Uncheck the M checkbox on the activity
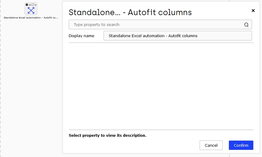 [27, 5]
